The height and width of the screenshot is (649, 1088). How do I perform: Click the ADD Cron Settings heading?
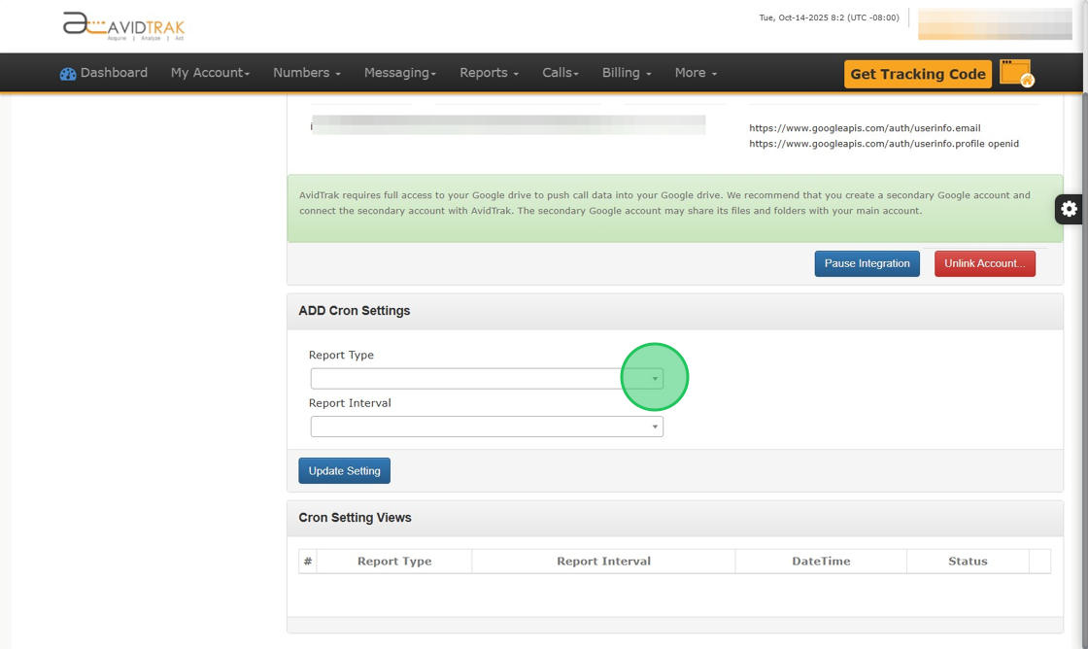coord(355,311)
